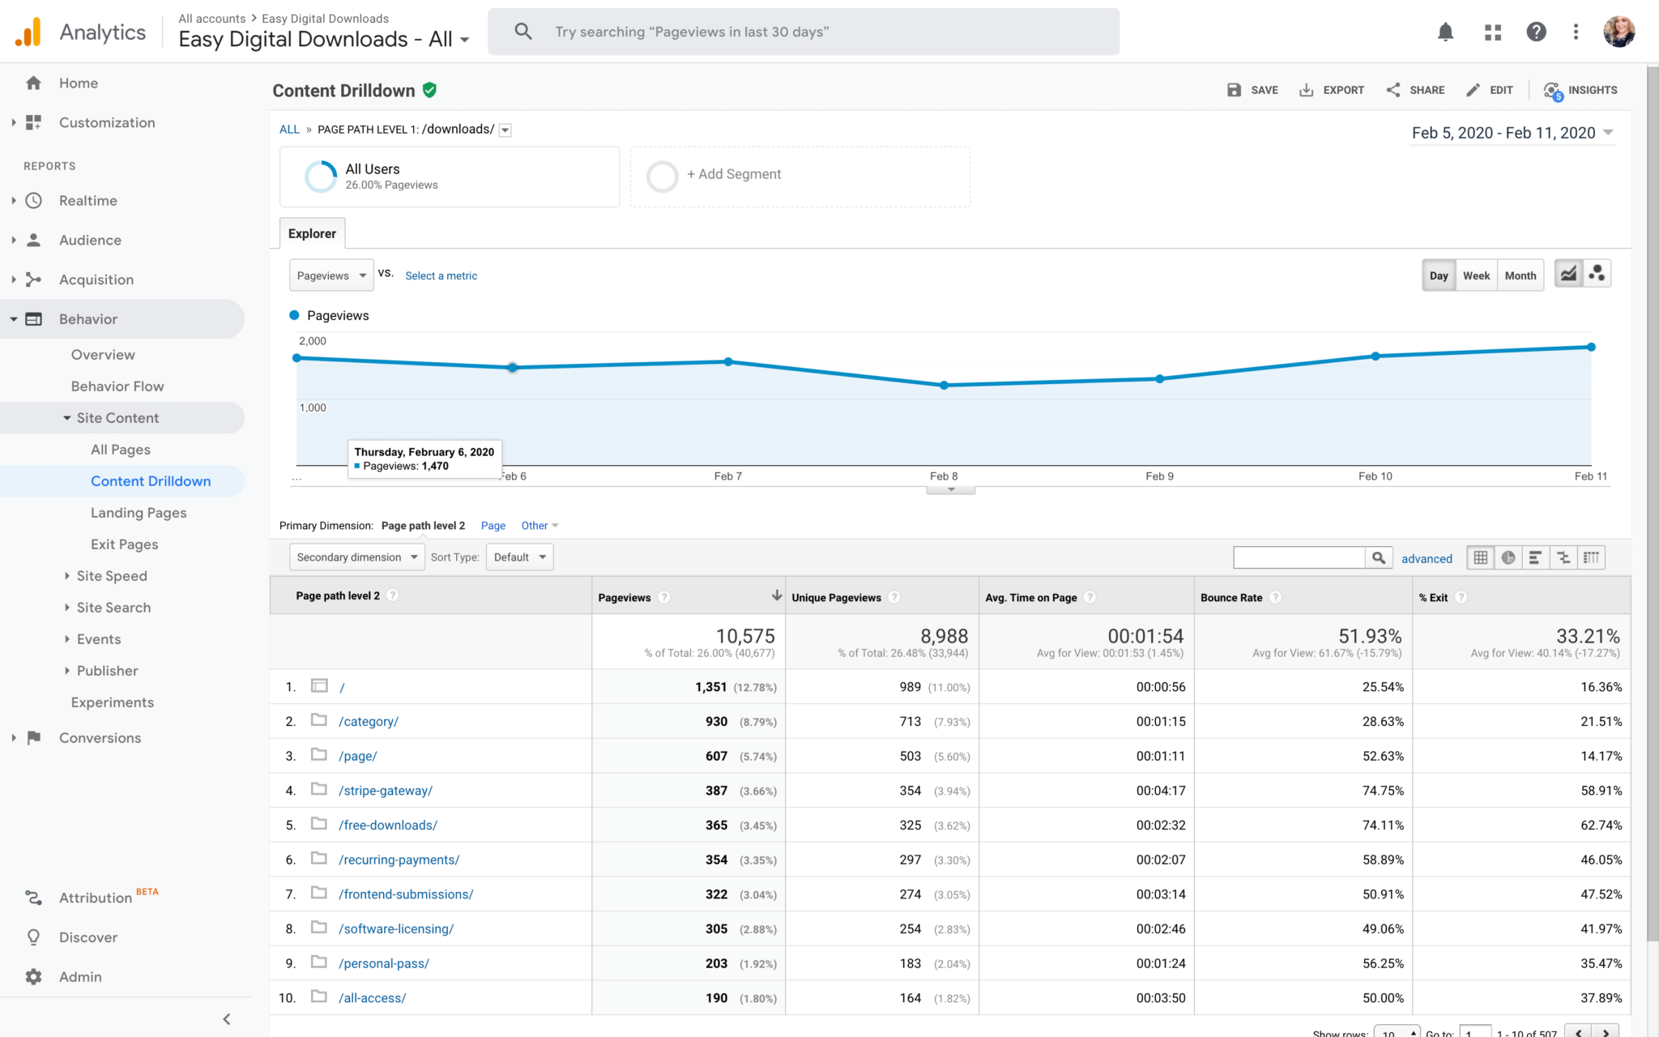This screenshot has height=1037, width=1659.
Task: Select the line chart type icon
Action: (1568, 274)
